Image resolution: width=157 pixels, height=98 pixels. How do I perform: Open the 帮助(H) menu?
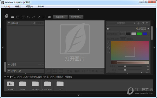pyautogui.click(x=41, y=7)
